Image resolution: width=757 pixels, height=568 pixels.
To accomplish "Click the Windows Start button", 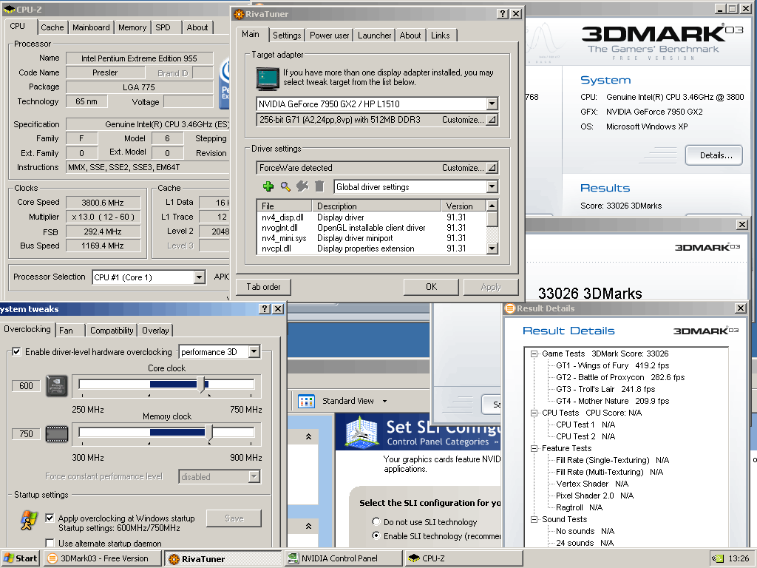I will click(x=20, y=558).
